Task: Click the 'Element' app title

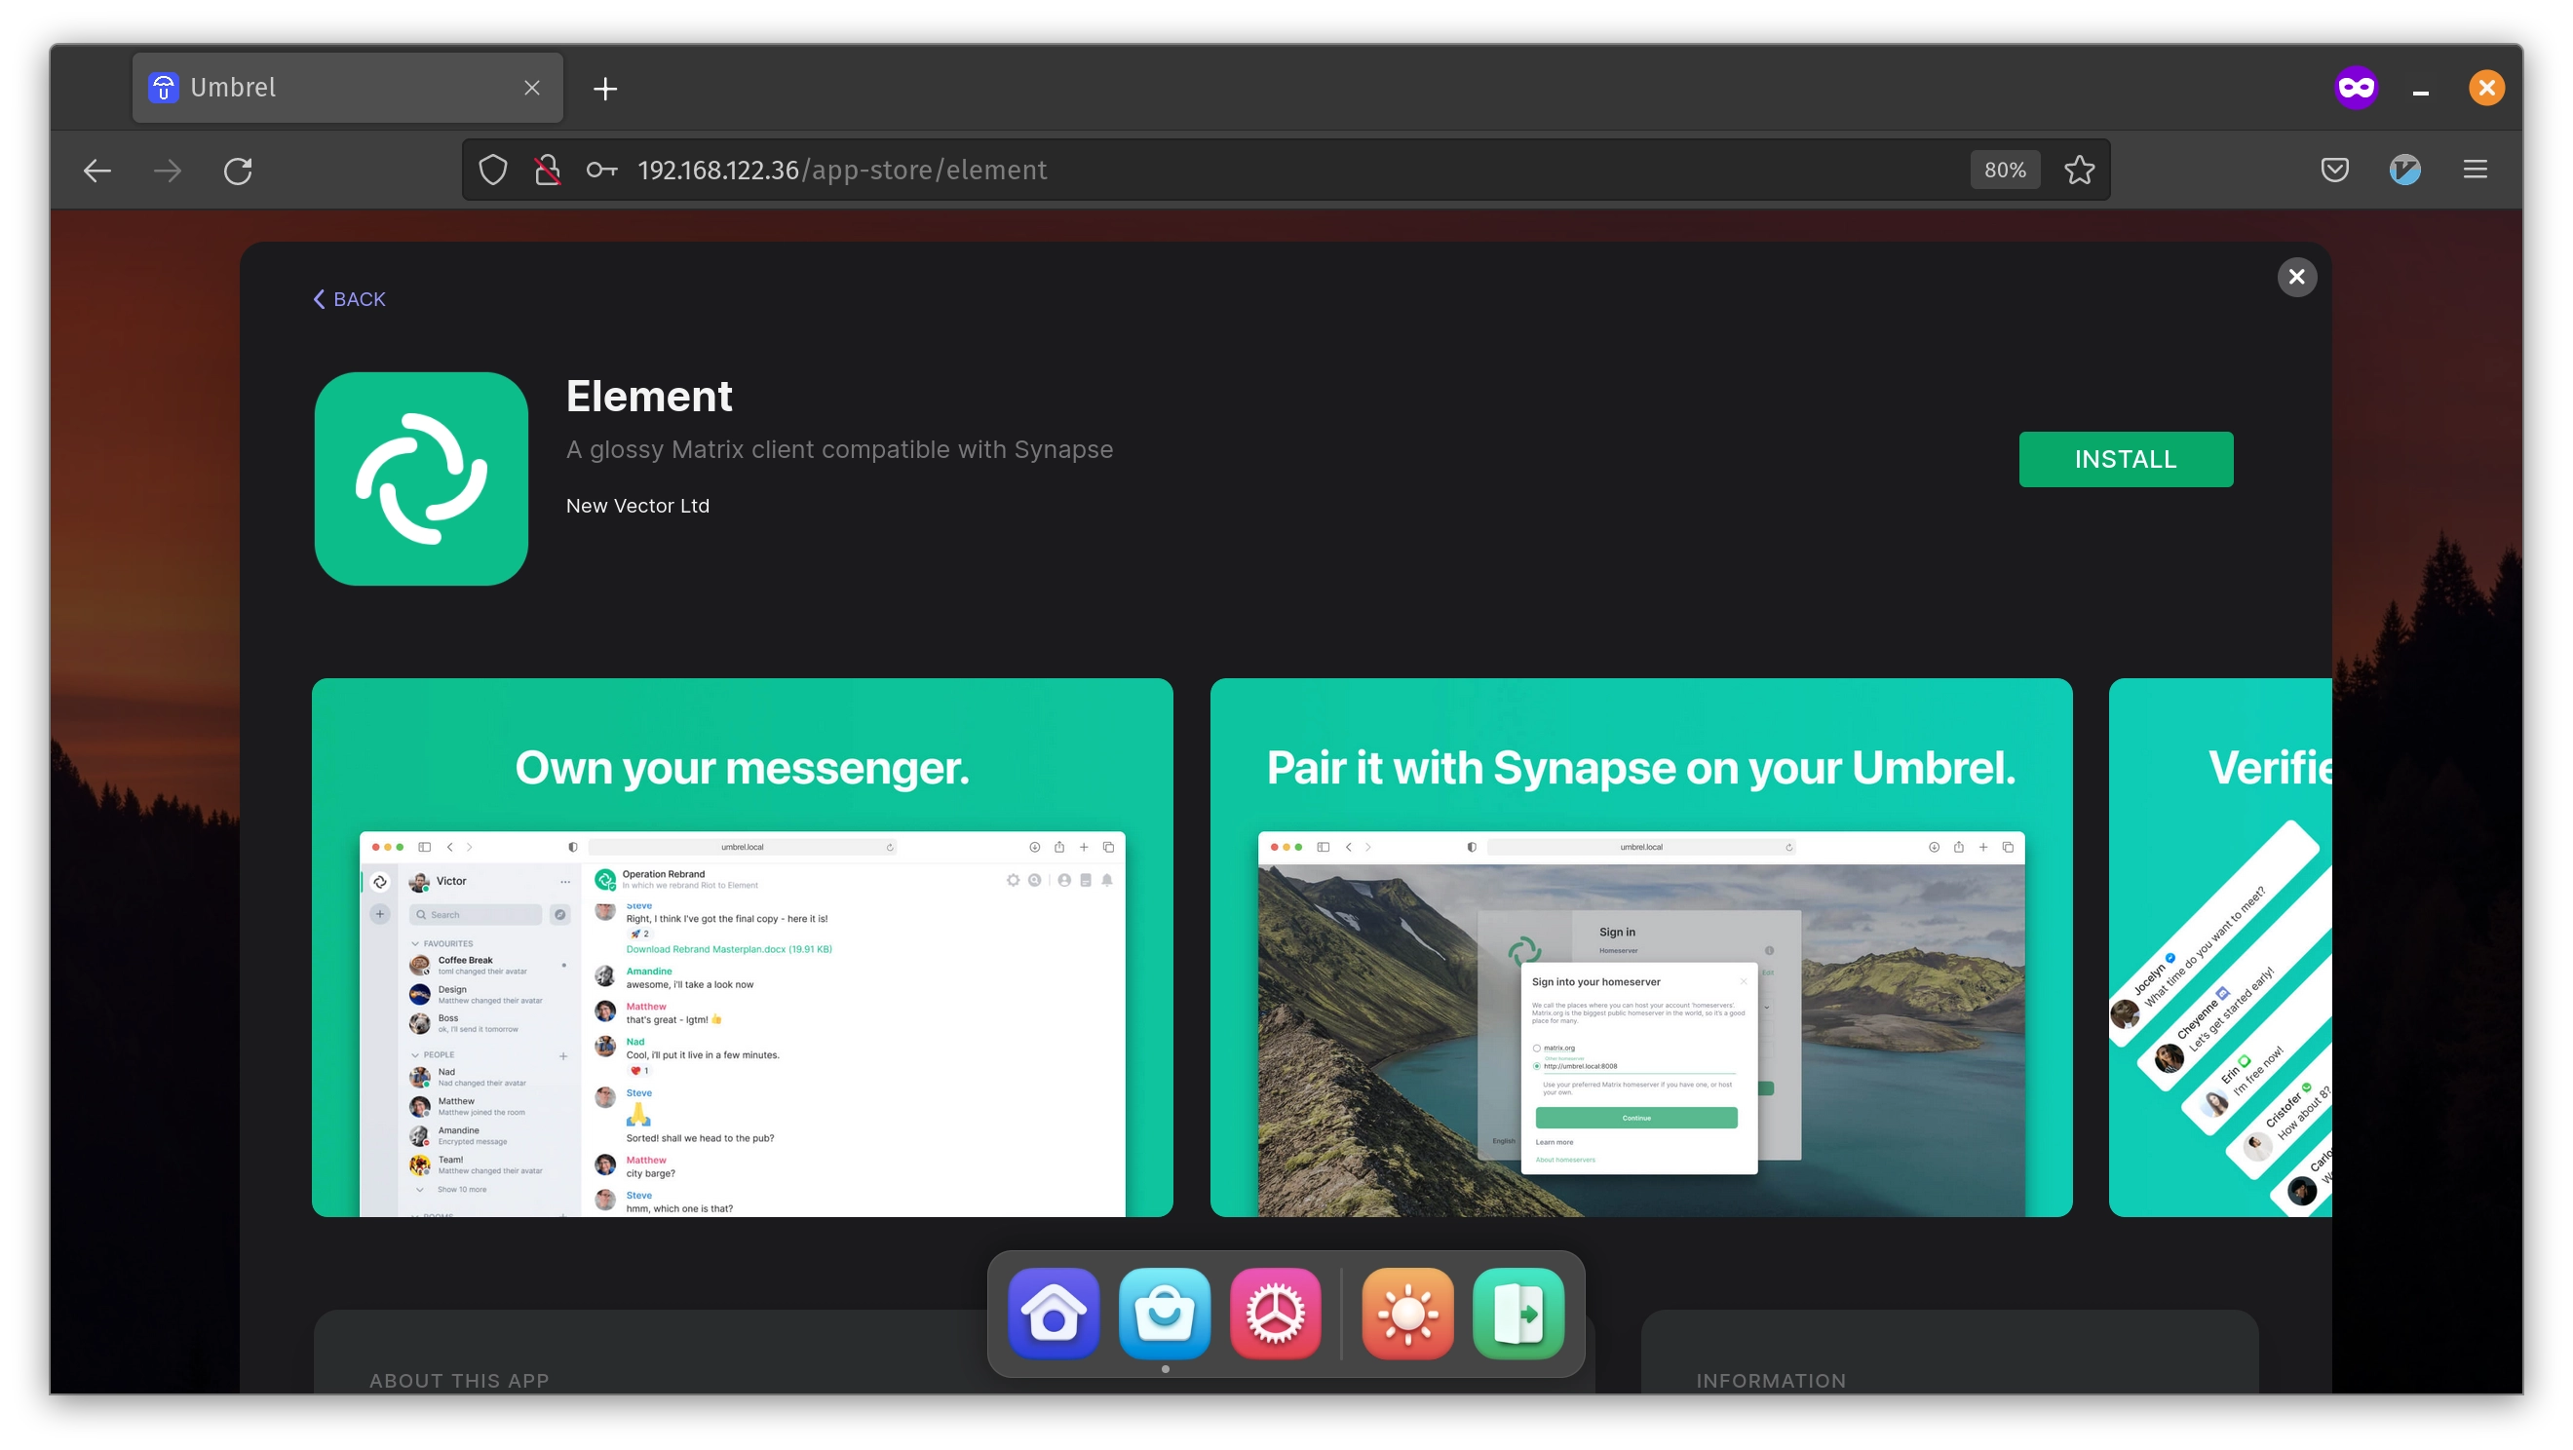Action: point(649,397)
